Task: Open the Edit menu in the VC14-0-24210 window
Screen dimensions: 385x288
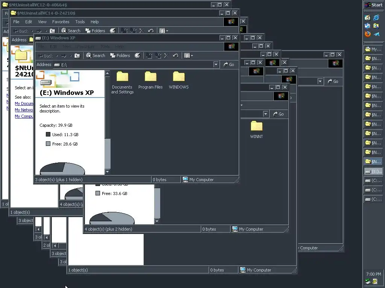Action: [x=29, y=22]
